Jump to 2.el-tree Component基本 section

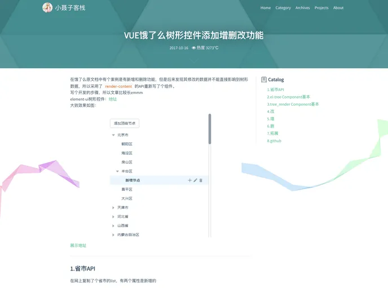[x=289, y=97]
